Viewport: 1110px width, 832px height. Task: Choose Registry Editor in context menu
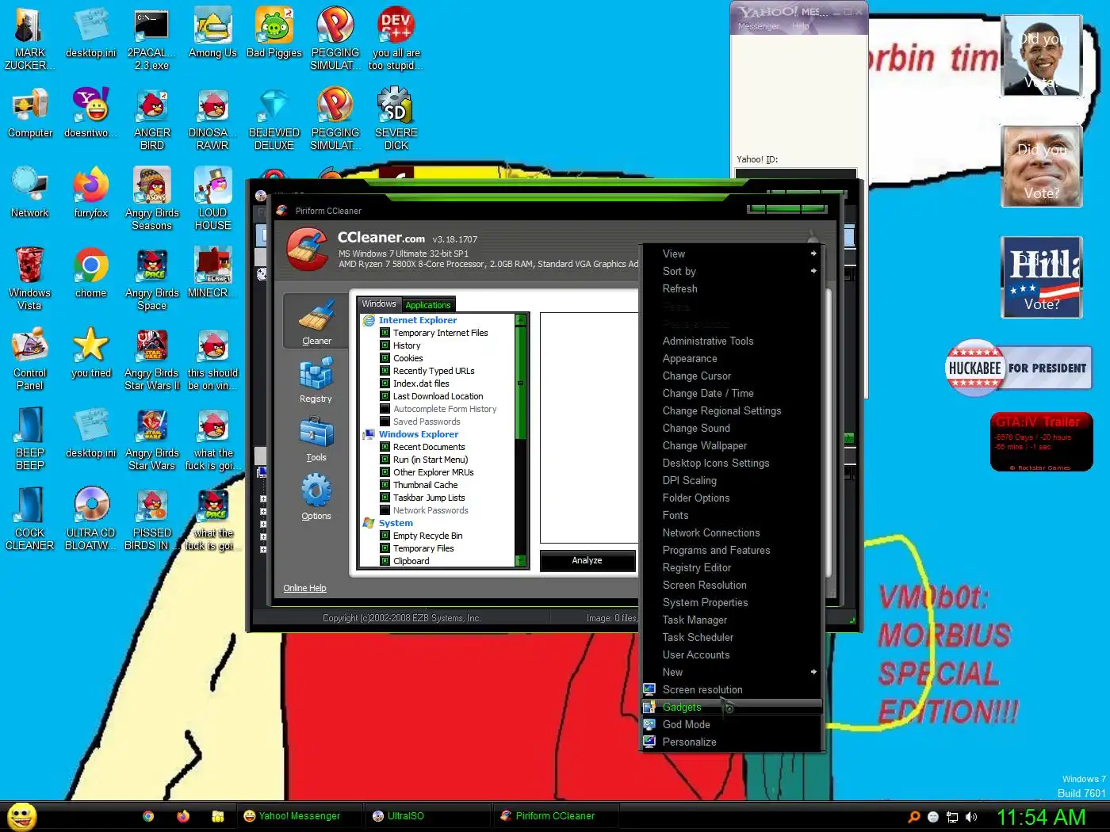(x=730, y=567)
